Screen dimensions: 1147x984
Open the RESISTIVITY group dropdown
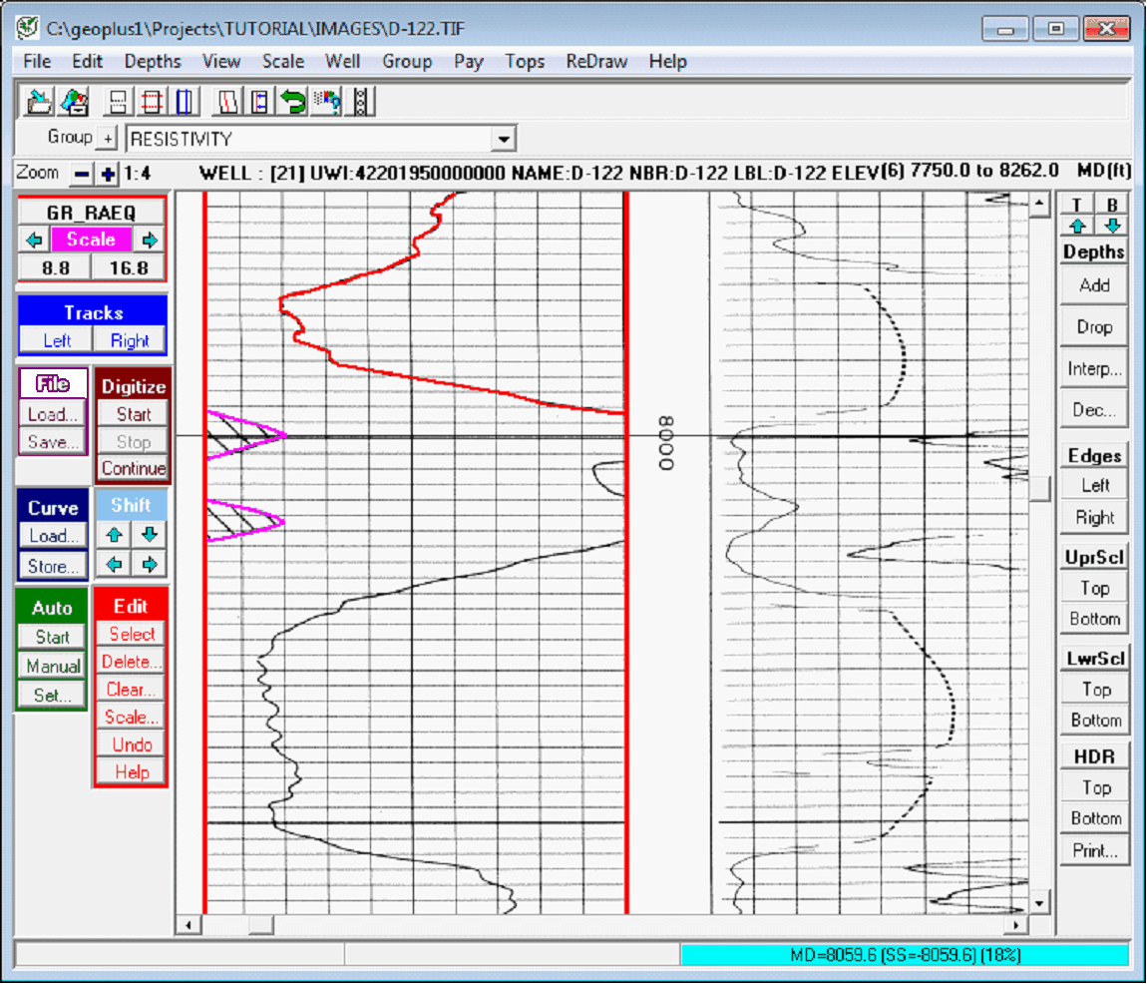504,139
